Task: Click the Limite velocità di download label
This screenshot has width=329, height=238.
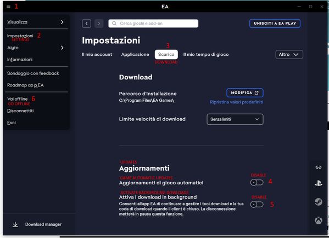Action: pyautogui.click(x=152, y=119)
